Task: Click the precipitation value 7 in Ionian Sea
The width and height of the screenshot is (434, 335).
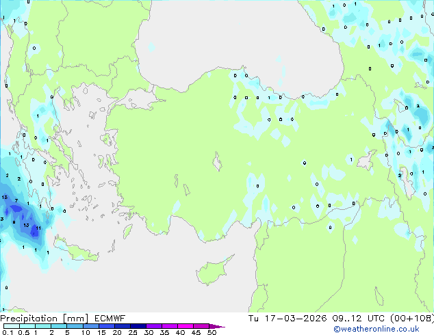Action: click(x=16, y=201)
